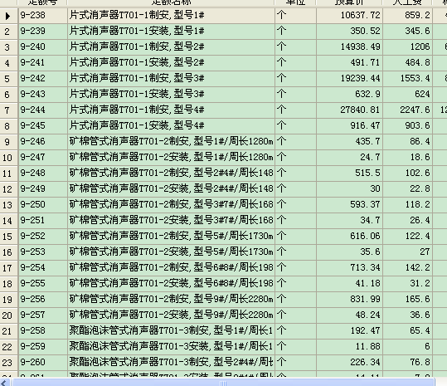Viewport: 447px width, 386px height.
Task: Click the budget price value 616.06
Action: [x=365, y=237]
